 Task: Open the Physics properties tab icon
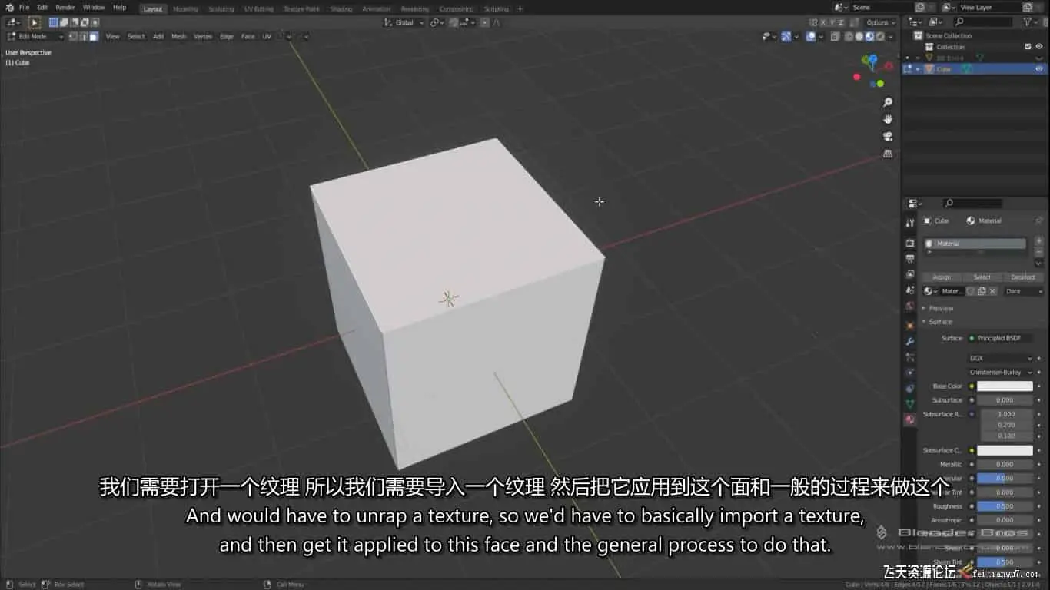point(910,373)
